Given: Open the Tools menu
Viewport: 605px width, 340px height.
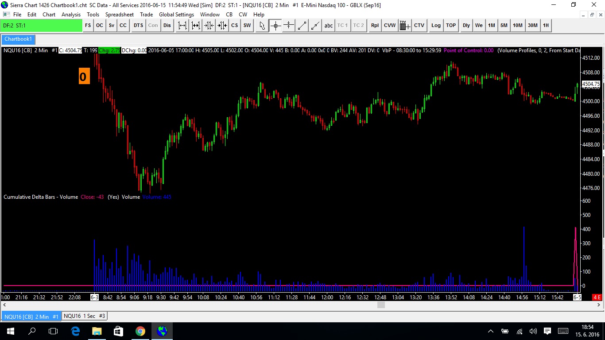Looking at the screenshot, I should point(93,15).
